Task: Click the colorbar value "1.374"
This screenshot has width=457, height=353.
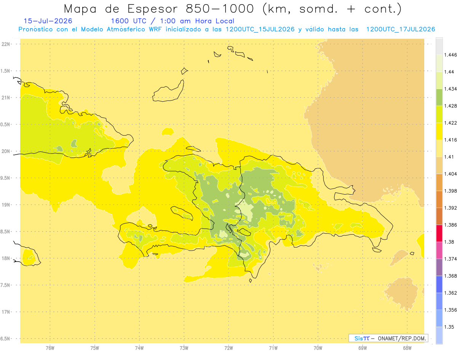Action: click(451, 259)
